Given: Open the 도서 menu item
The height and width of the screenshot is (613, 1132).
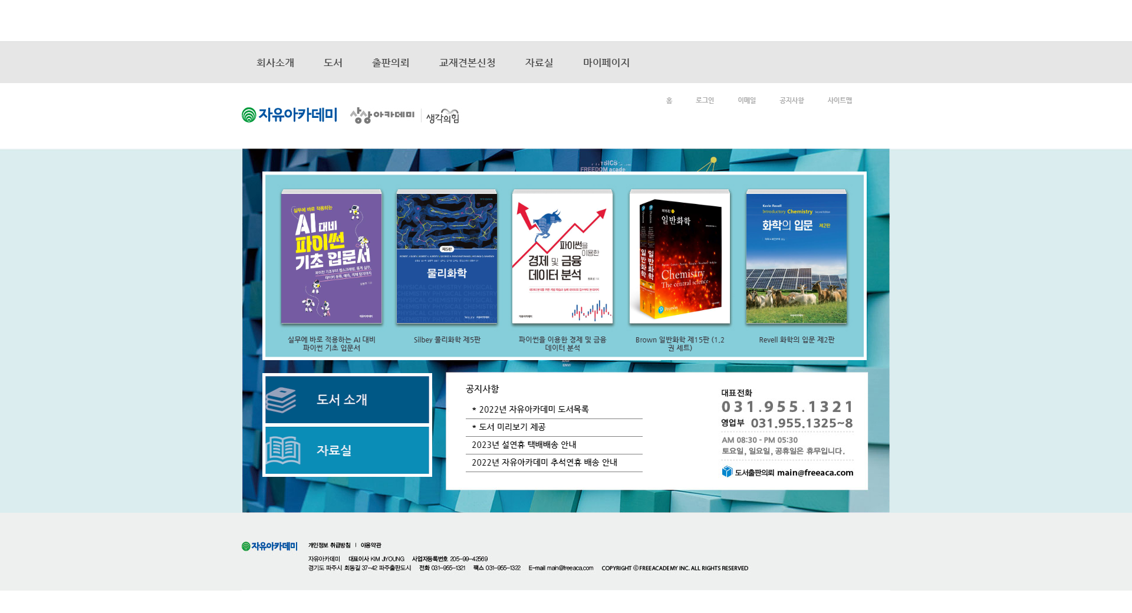Looking at the screenshot, I should 333,62.
